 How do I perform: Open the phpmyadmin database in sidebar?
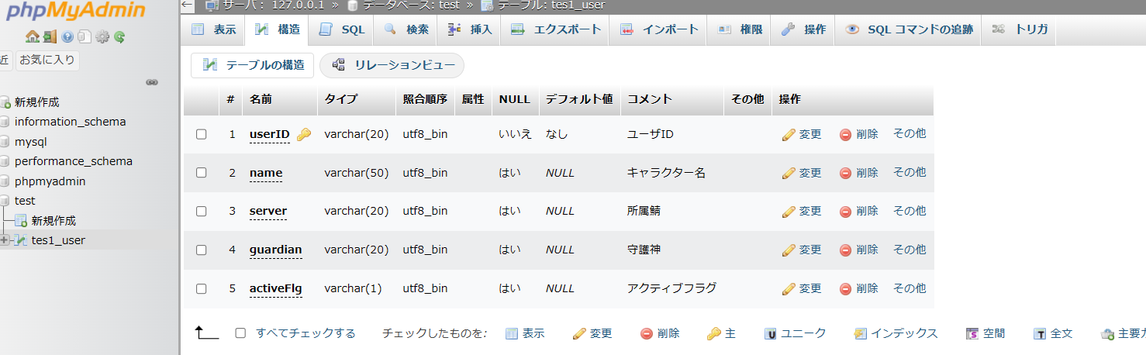pos(50,181)
